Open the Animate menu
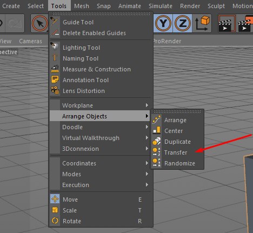 130,6
